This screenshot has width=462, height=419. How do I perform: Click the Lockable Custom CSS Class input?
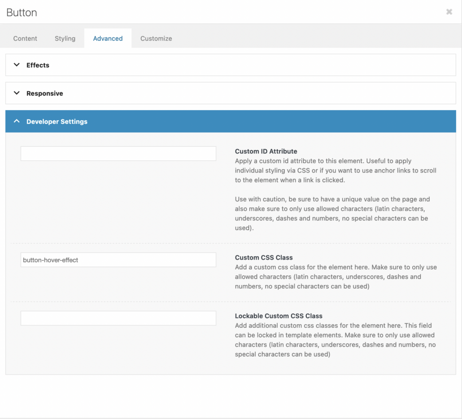118,318
